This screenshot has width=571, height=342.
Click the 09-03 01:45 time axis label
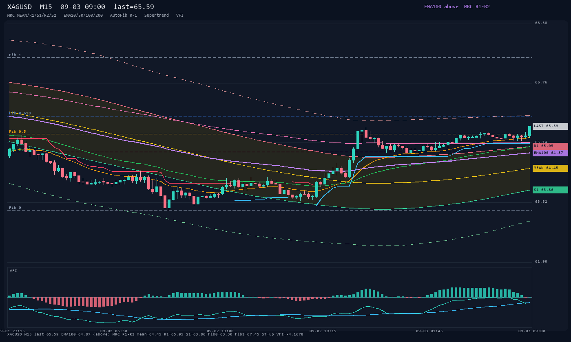tap(429, 331)
